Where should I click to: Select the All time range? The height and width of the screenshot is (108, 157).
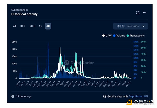click(x=48, y=26)
